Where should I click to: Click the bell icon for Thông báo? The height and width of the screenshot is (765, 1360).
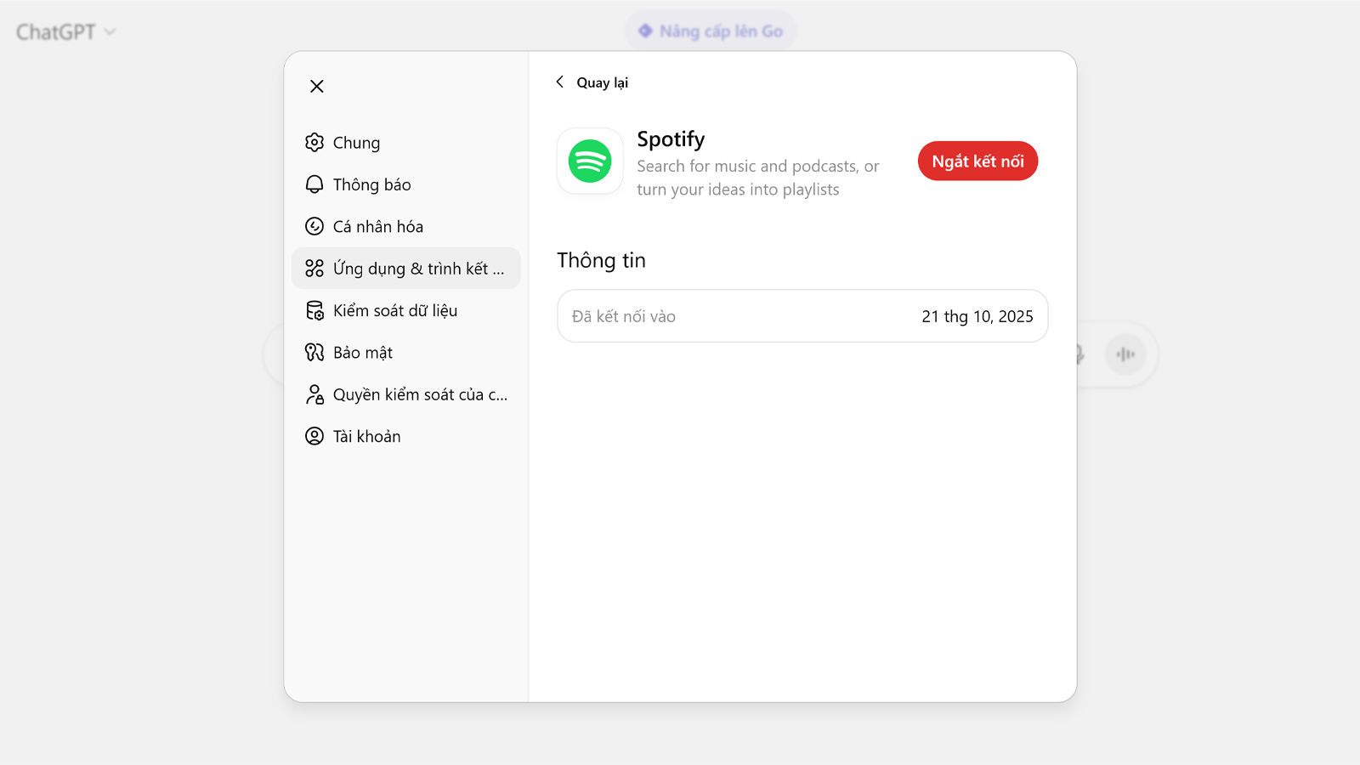pos(314,184)
